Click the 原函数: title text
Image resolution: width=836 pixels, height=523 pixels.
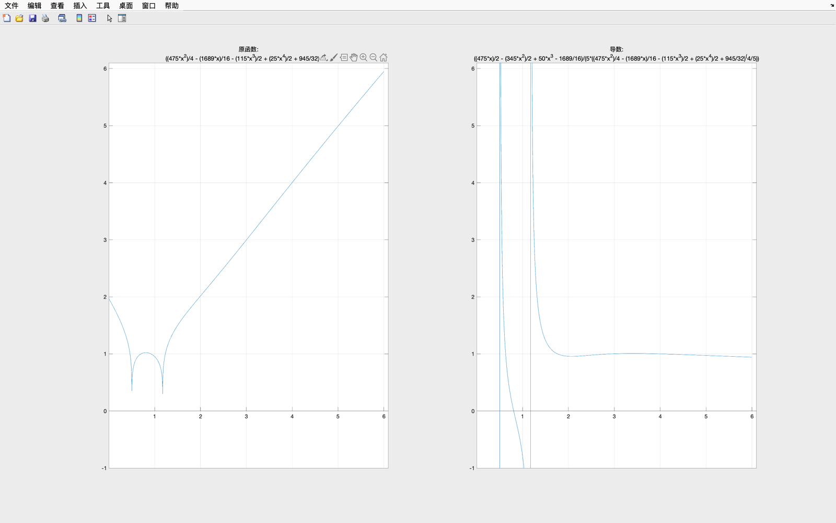249,49
